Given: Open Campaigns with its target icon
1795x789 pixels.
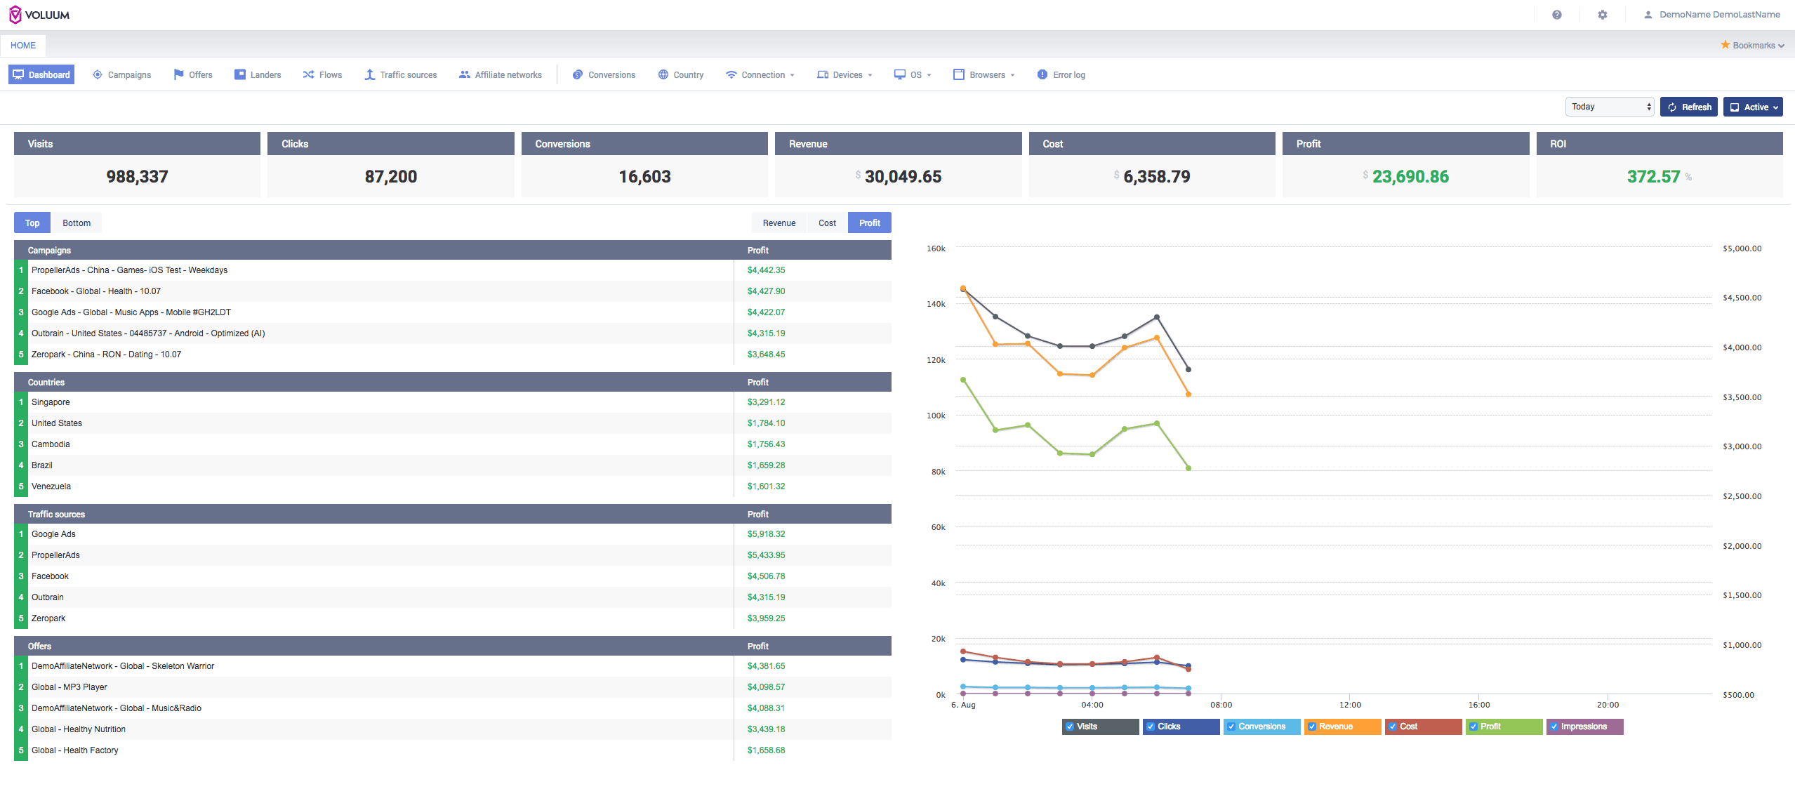Looking at the screenshot, I should [98, 74].
